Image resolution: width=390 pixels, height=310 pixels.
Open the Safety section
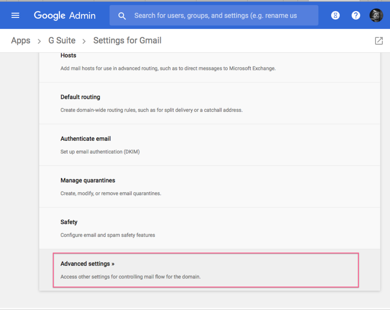click(x=209, y=228)
